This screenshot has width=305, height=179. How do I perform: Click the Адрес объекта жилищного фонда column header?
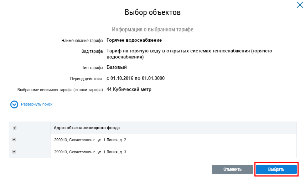click(87, 128)
